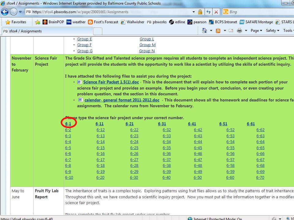This screenshot has height=220, width=294.
Task: Open BrainPOP favorite link
Action: pos(53,22)
